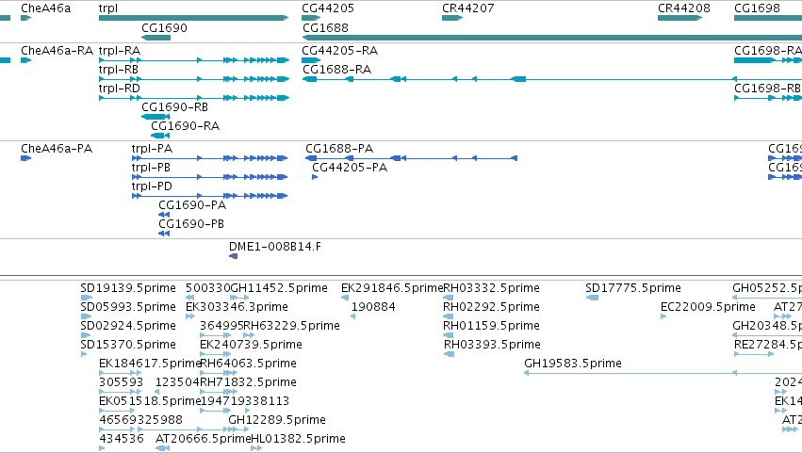Select the CG1690-RB transcript label
The image size is (802, 453).
(x=175, y=107)
